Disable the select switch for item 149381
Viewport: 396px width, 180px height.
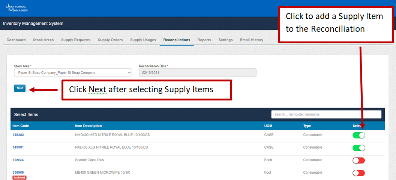[358, 148]
